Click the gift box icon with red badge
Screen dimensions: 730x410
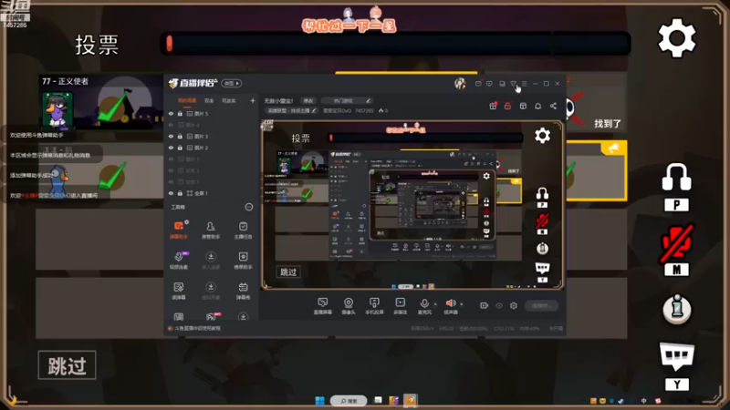493,106
